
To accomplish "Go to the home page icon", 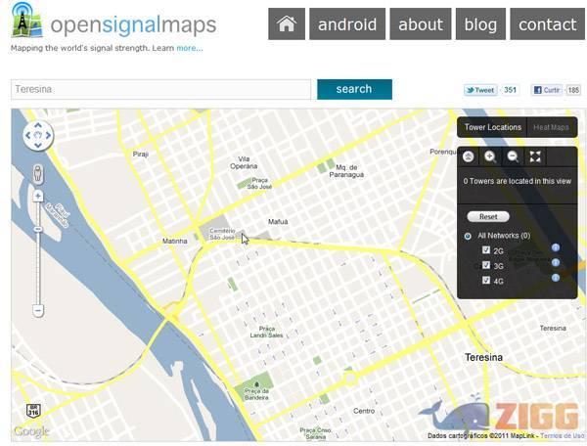I will click(287, 23).
